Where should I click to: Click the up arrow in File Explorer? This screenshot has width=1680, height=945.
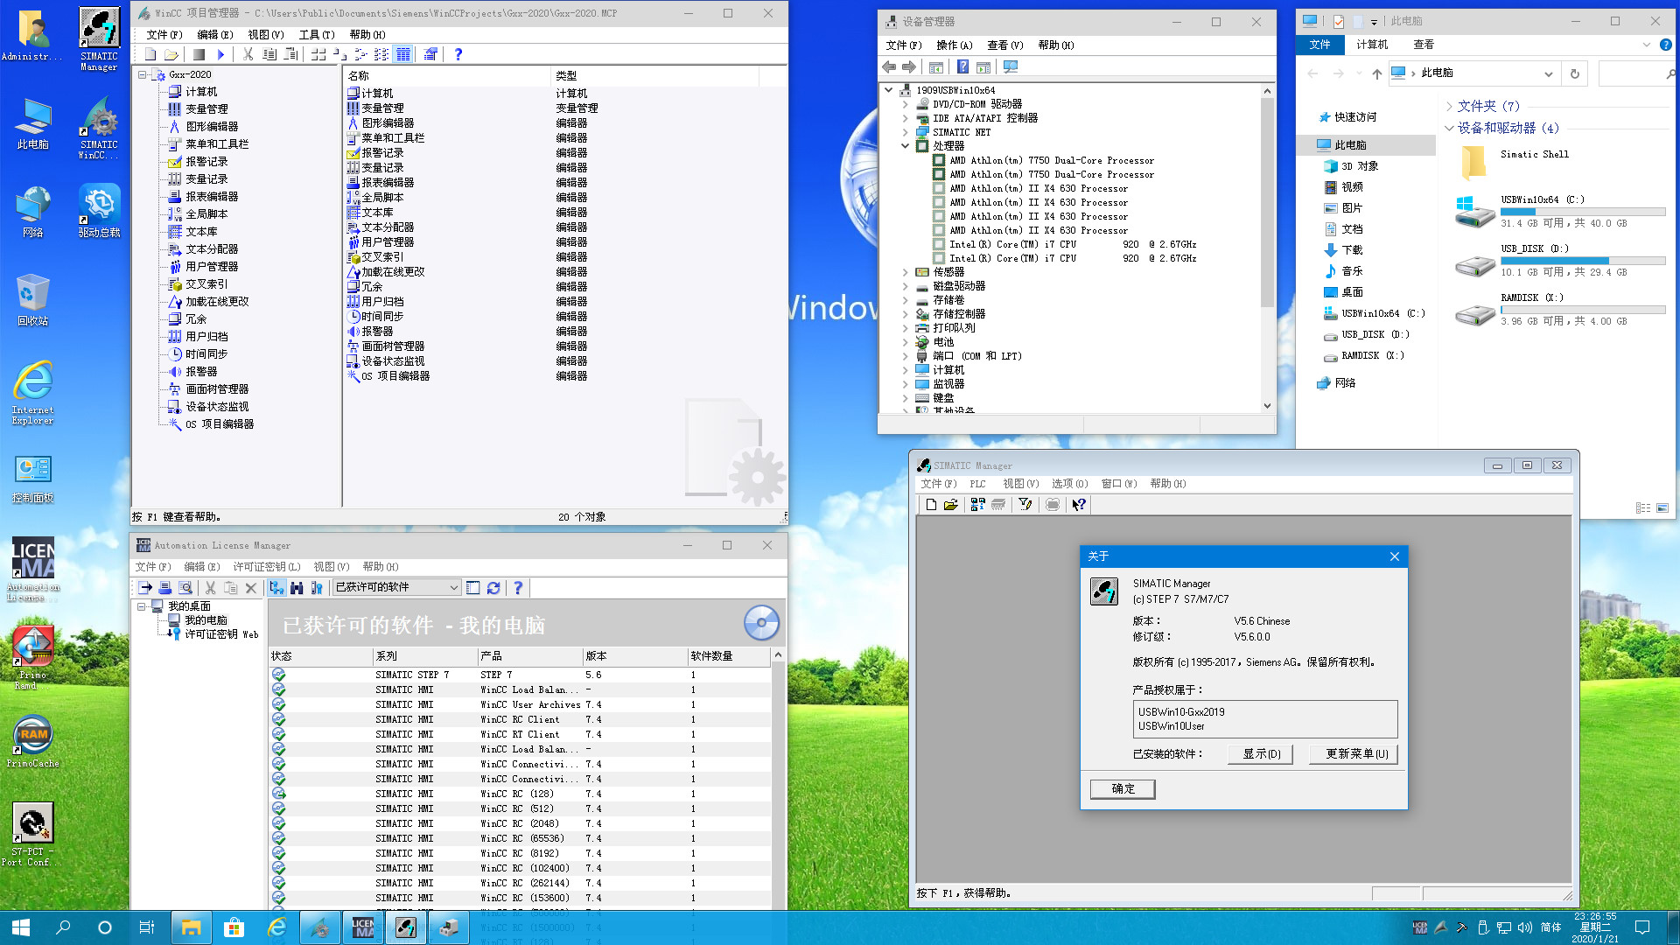1376,73
